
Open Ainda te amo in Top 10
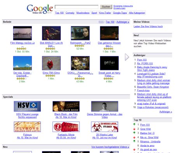pos(147,146)
